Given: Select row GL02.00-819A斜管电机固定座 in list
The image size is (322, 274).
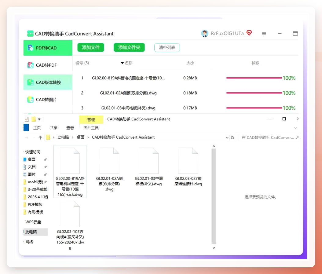Looking at the screenshot, I should [x=185, y=78].
